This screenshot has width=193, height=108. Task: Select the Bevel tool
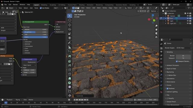(70, 65)
